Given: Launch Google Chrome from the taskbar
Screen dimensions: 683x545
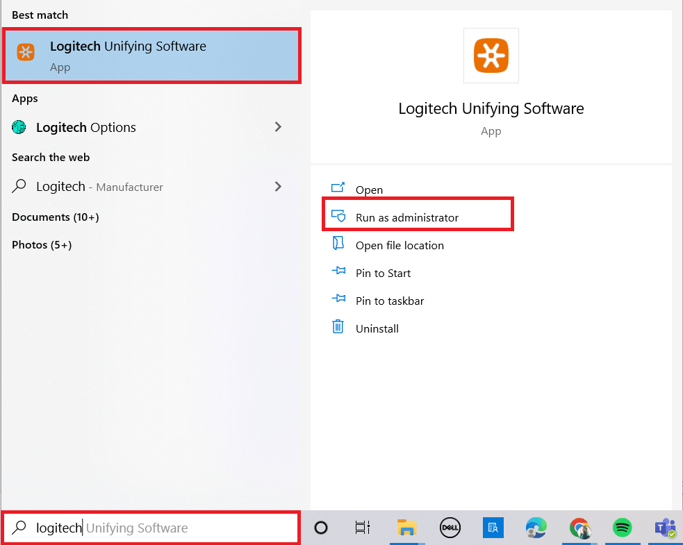Looking at the screenshot, I should [x=579, y=528].
